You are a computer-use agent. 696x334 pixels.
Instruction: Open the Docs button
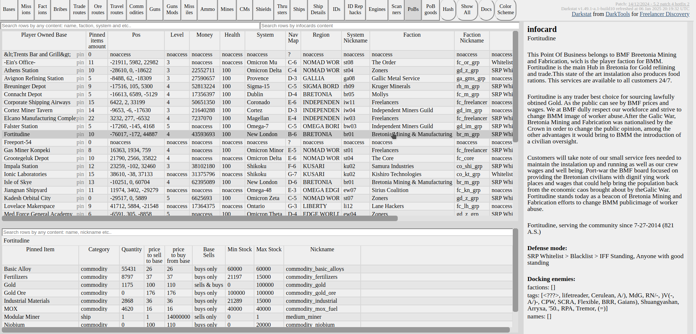486,9
